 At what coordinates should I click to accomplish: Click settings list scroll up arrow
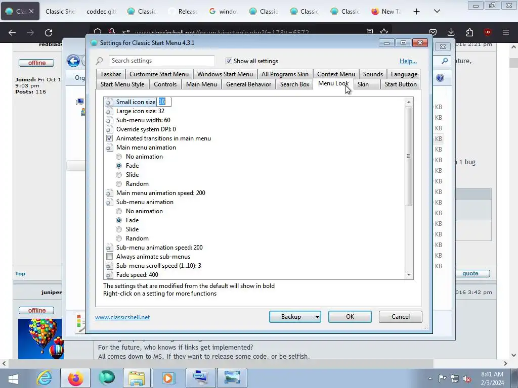(409, 102)
